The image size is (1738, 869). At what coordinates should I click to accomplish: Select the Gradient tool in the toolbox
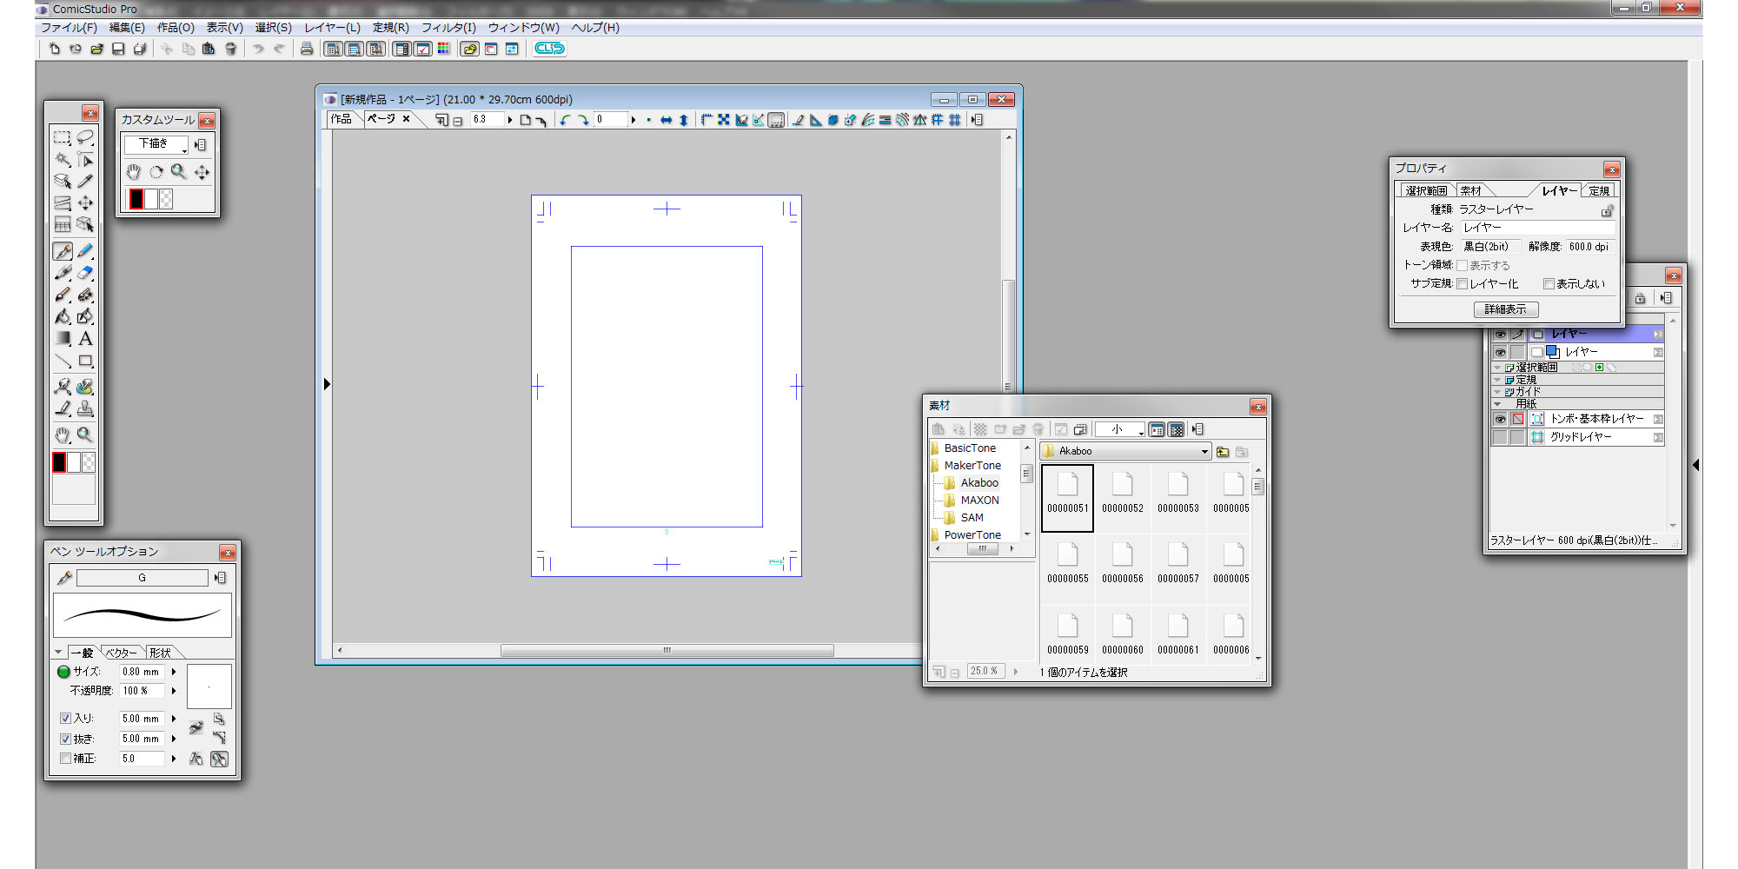click(x=63, y=339)
